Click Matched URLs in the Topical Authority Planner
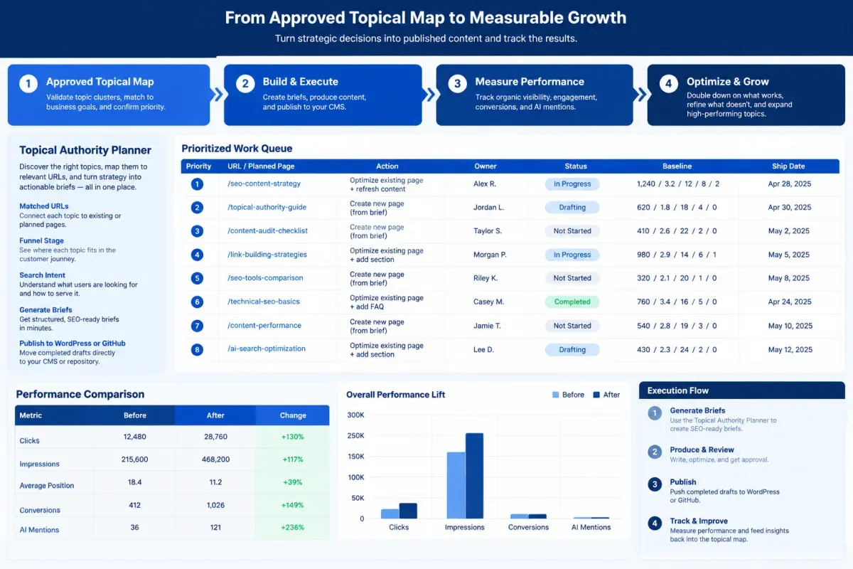 click(44, 206)
